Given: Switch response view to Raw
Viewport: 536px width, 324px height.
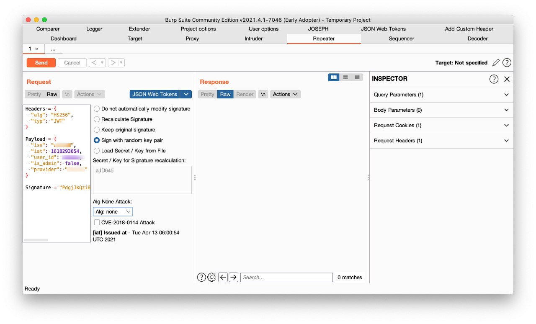Looking at the screenshot, I should click(225, 94).
